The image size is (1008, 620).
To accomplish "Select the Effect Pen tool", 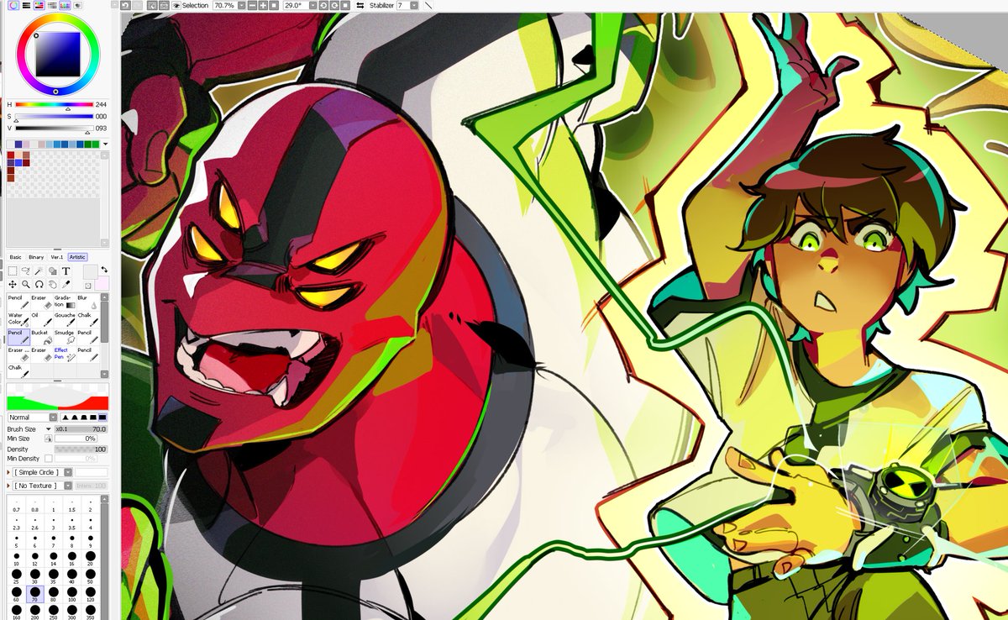I will (x=65, y=355).
